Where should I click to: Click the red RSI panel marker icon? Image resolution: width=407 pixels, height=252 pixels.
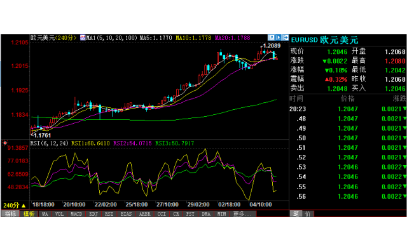pos(5,143)
